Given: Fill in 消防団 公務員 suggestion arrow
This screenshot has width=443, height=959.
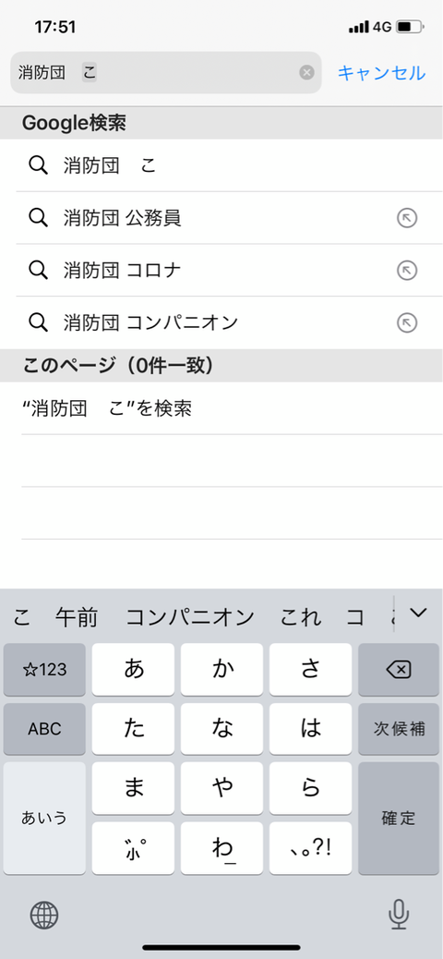Looking at the screenshot, I should pos(407,218).
